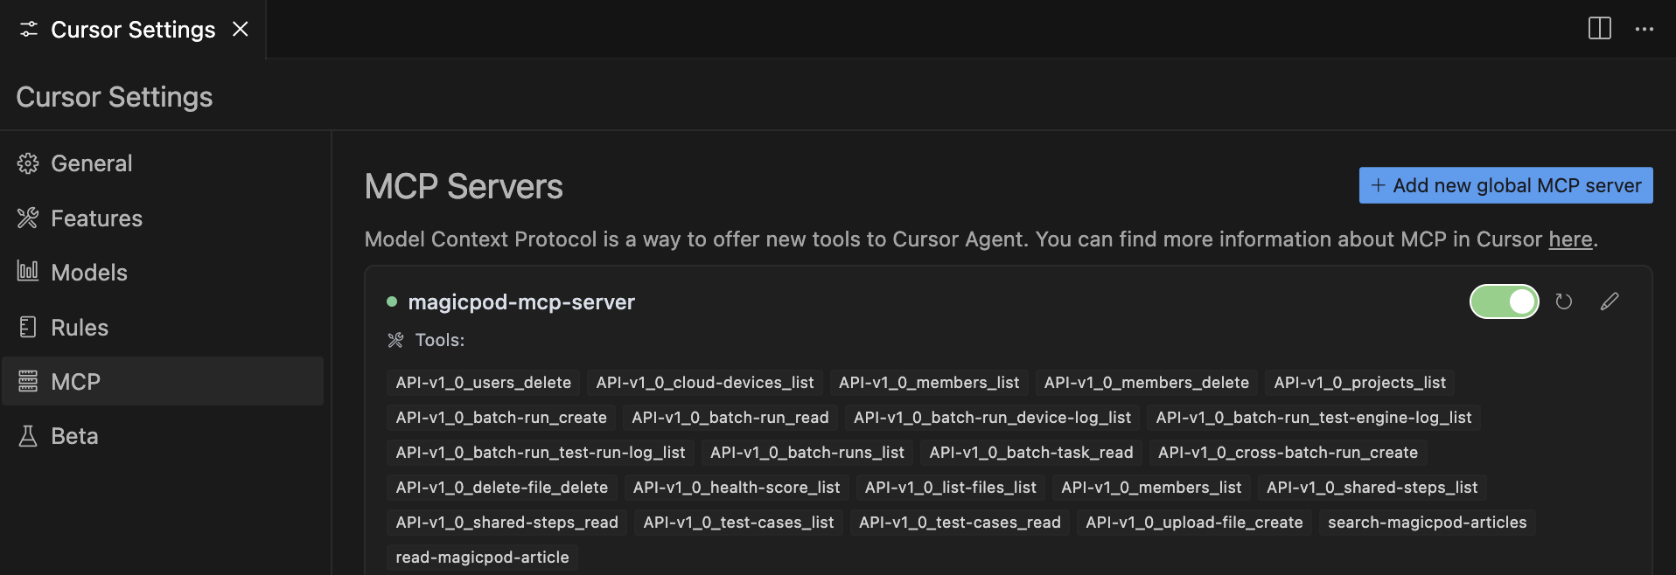This screenshot has width=1676, height=575.
Task: Click the API-v1_0_batch-runs_list tool chip
Action: tap(807, 453)
